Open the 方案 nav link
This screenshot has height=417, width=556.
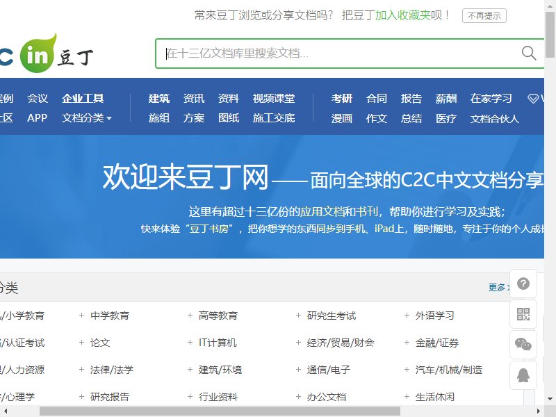tap(194, 118)
